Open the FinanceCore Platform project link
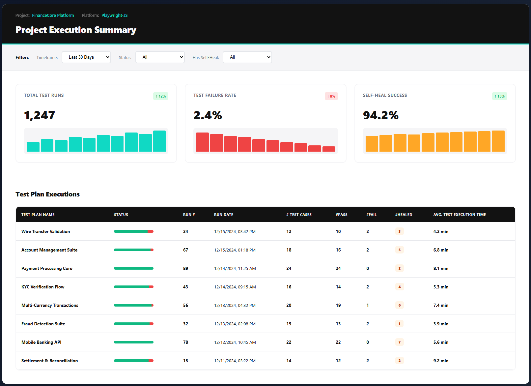The image size is (531, 386). click(53, 15)
